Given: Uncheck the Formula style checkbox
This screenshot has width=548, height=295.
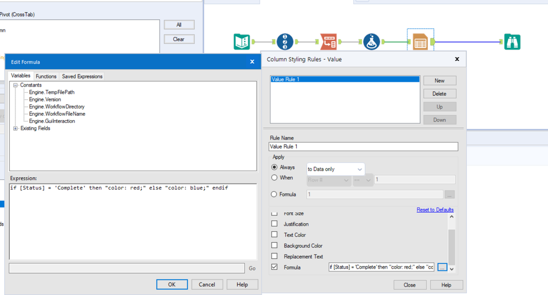Looking at the screenshot, I should point(274,267).
